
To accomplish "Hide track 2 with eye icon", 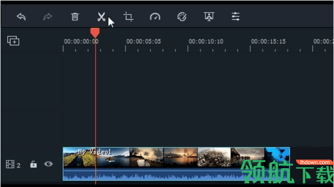I will (x=48, y=164).
